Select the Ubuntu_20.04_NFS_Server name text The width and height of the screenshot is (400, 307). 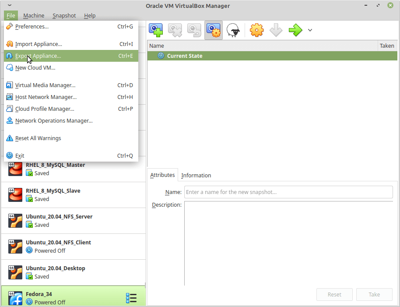[59, 216]
